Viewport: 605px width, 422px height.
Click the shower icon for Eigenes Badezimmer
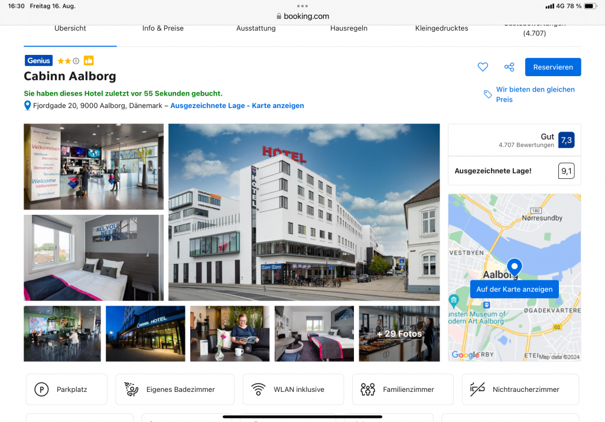point(131,389)
